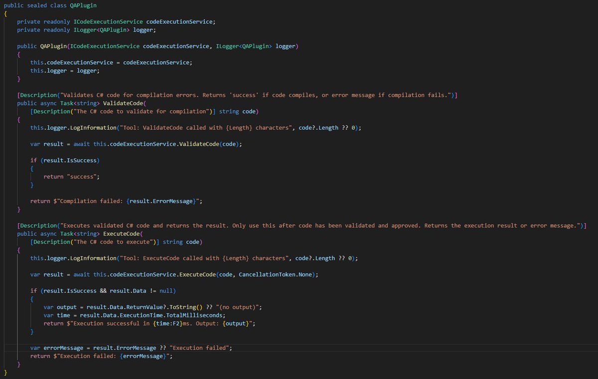Click the "Task<string>" return type of ExecuteCode

(80, 234)
